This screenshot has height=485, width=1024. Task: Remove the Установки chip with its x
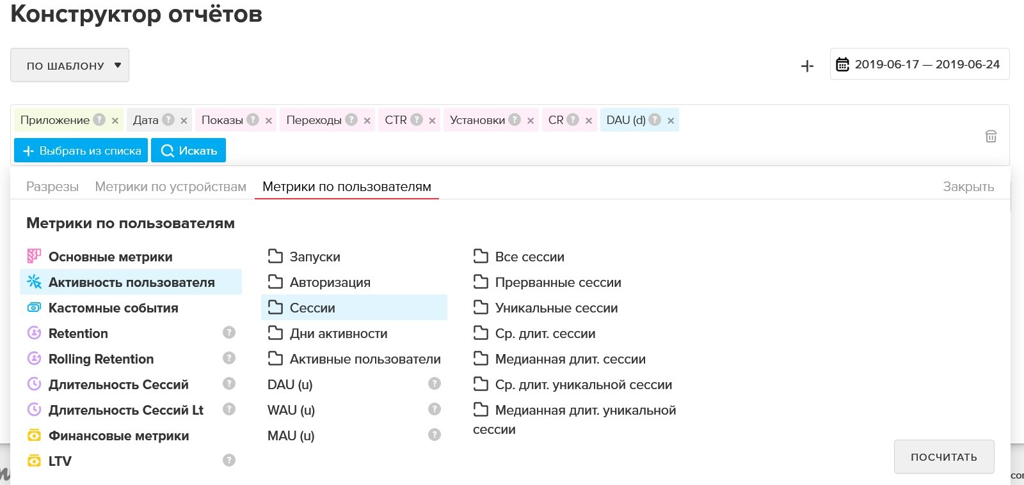(531, 120)
